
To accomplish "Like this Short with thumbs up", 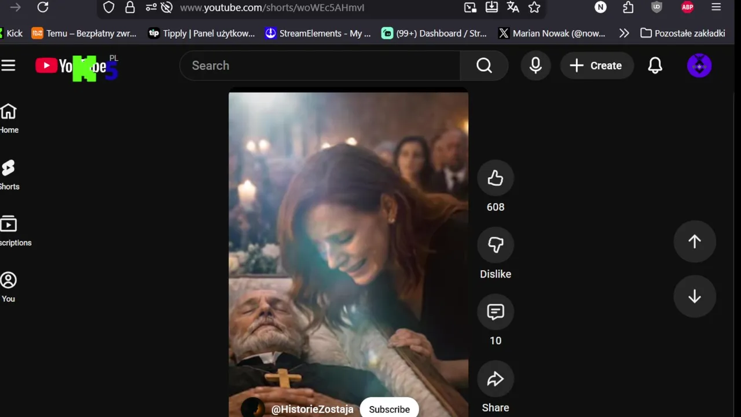I will (x=495, y=178).
